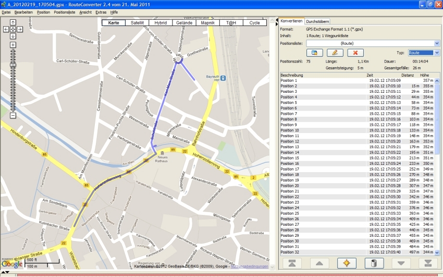Click the add position list folder icon
Image resolution: width=443 pixels, height=277 pixels.
[314, 53]
